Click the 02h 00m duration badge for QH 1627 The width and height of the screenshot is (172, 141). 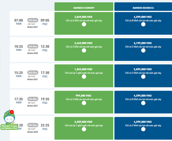(x=33, y=99)
